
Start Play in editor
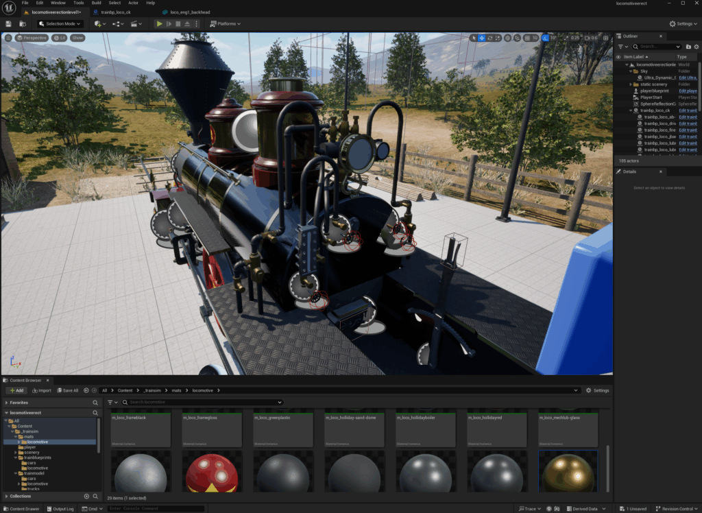pos(159,24)
